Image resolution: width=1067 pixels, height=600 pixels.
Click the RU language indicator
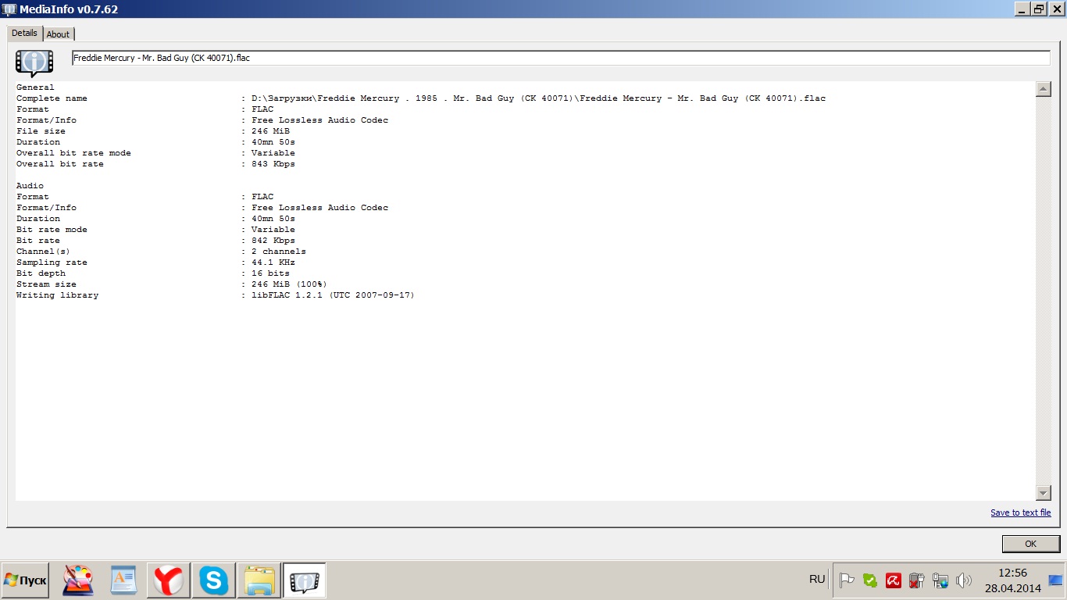point(817,579)
